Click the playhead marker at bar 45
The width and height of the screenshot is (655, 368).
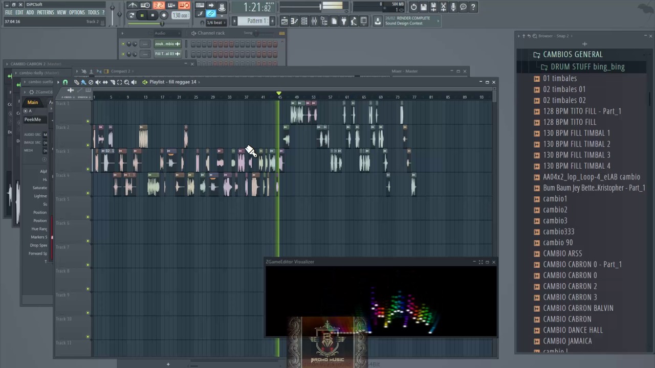pos(279,94)
